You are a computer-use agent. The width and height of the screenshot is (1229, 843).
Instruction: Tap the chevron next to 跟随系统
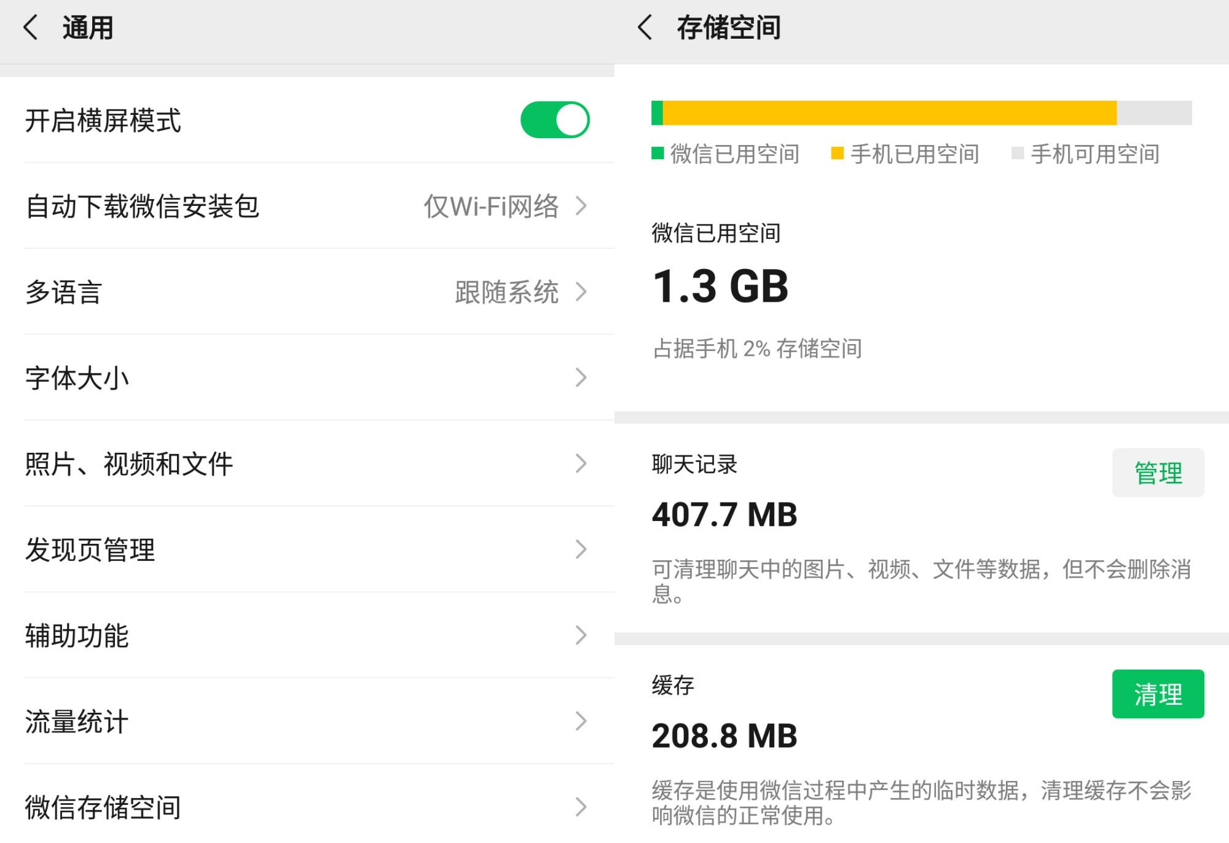coord(581,292)
